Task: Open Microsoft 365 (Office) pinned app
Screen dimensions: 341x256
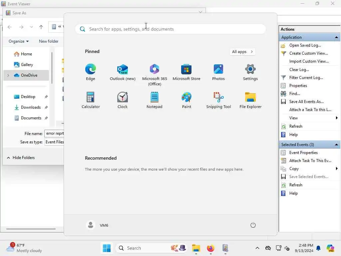Action: [x=155, y=75]
